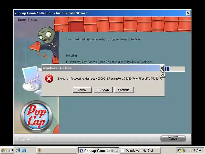205x154 pixels.
Task: Click the Exception Processing Message text
Action: 110,79
